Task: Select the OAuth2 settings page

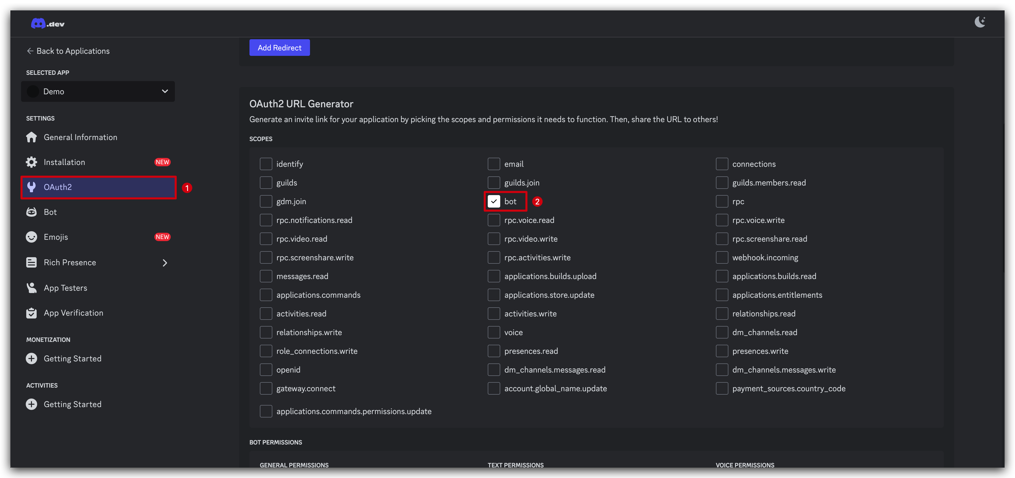Action: 98,187
